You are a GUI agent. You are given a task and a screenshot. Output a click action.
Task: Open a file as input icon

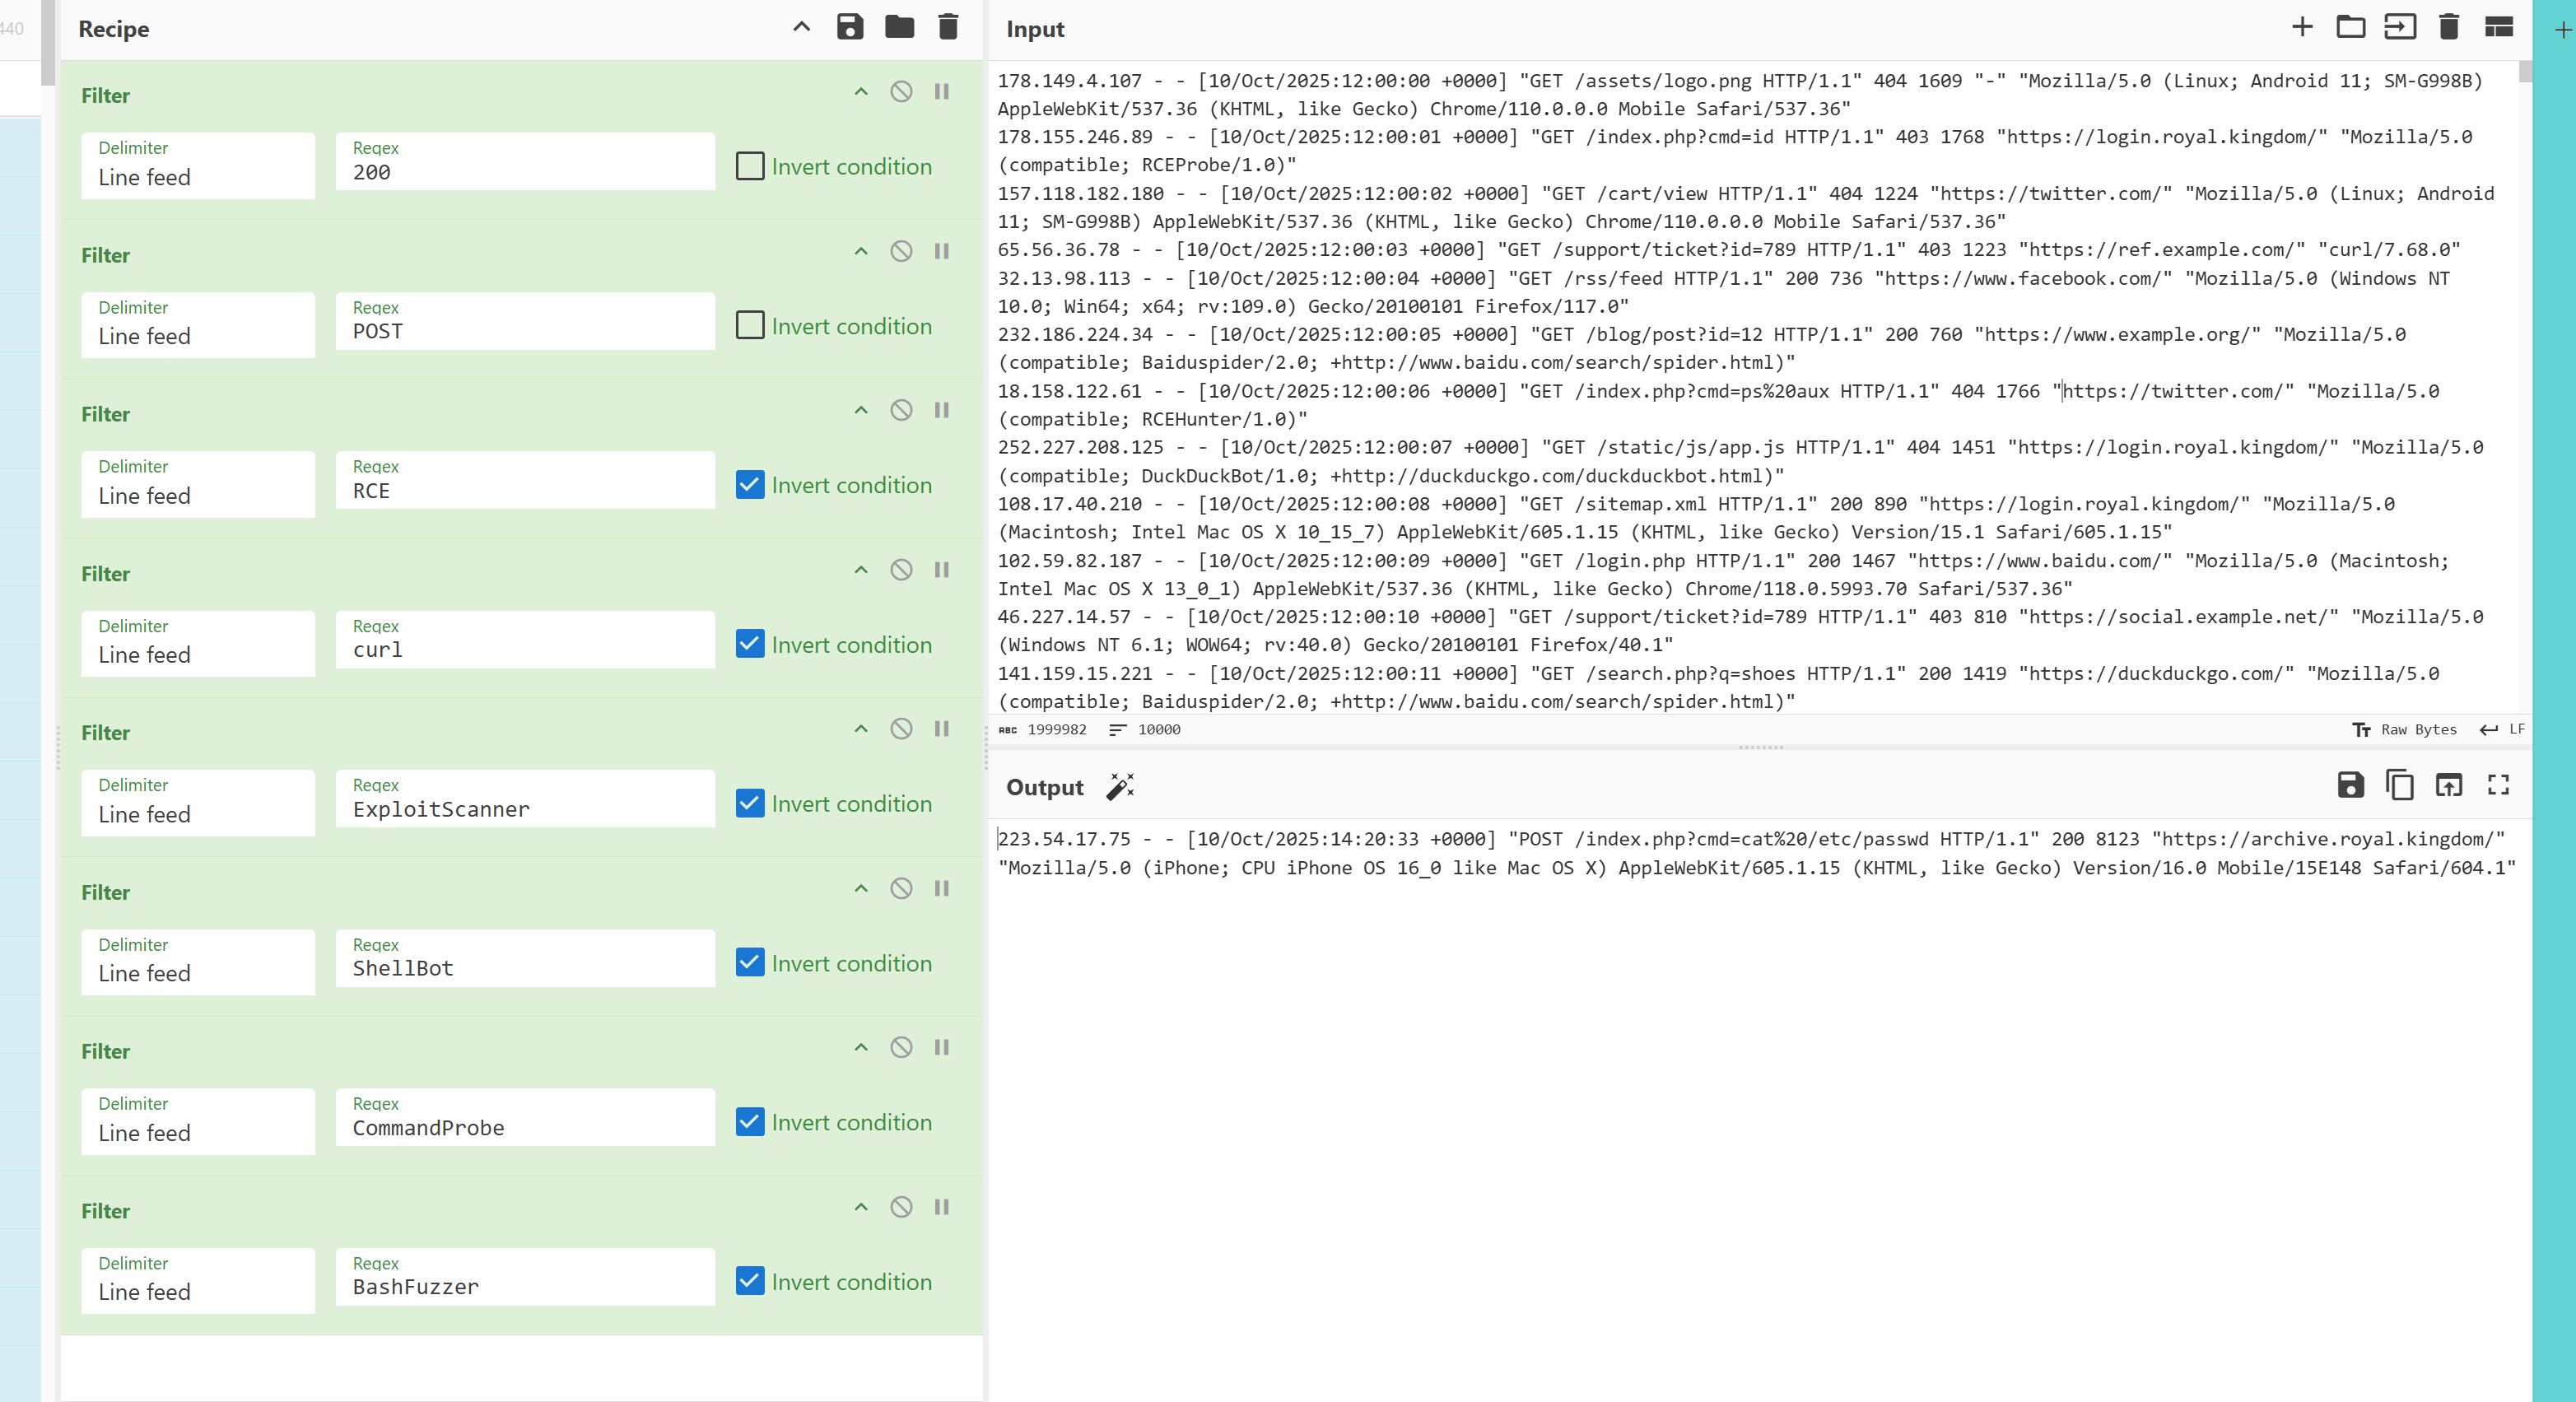click(x=2399, y=27)
